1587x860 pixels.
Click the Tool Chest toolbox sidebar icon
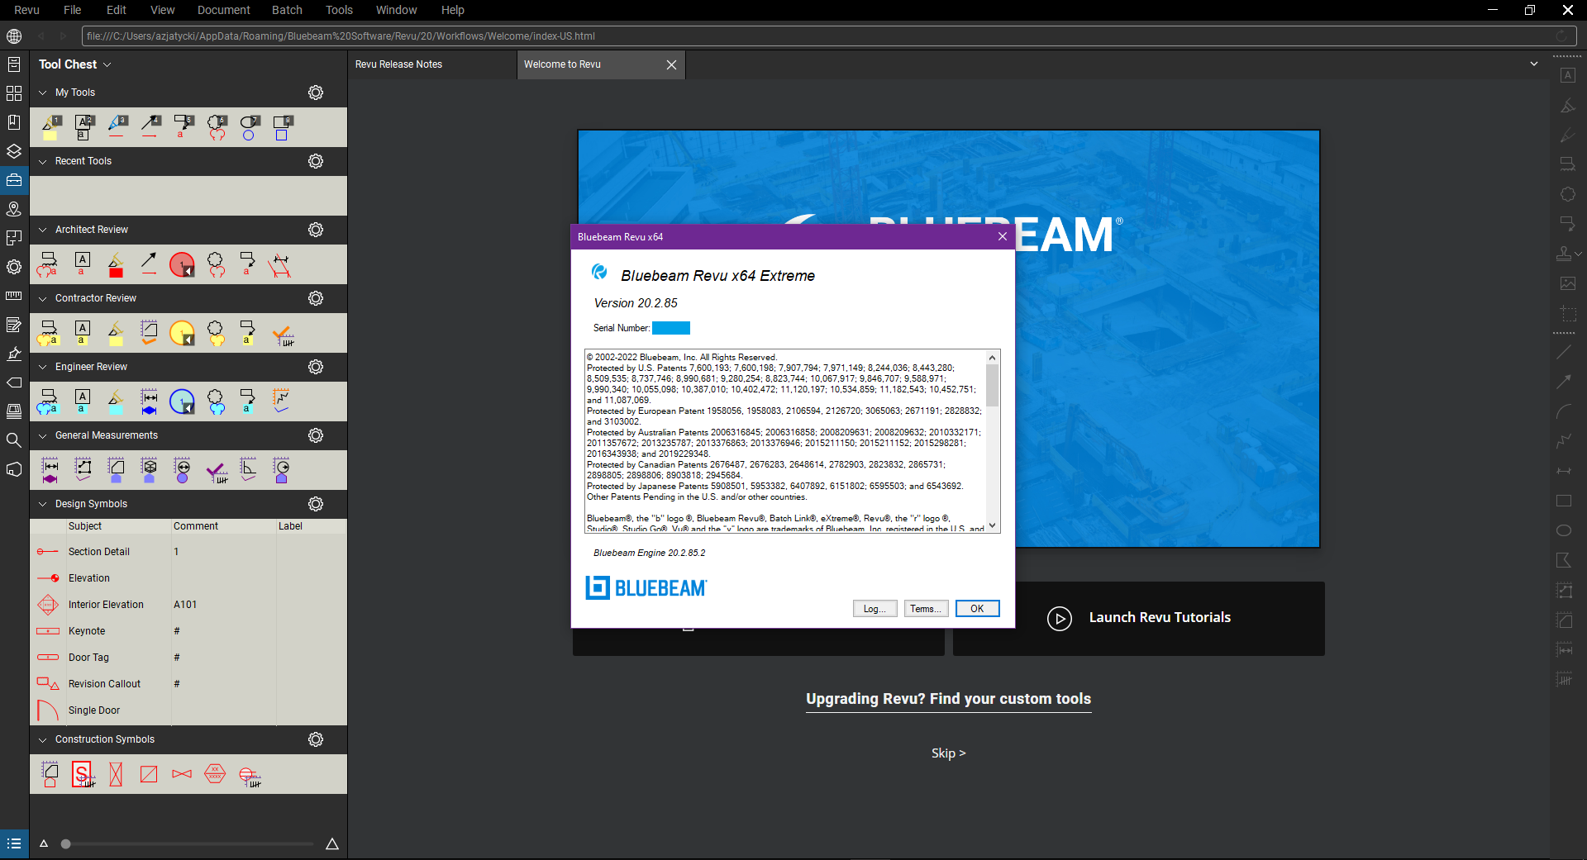(14, 180)
